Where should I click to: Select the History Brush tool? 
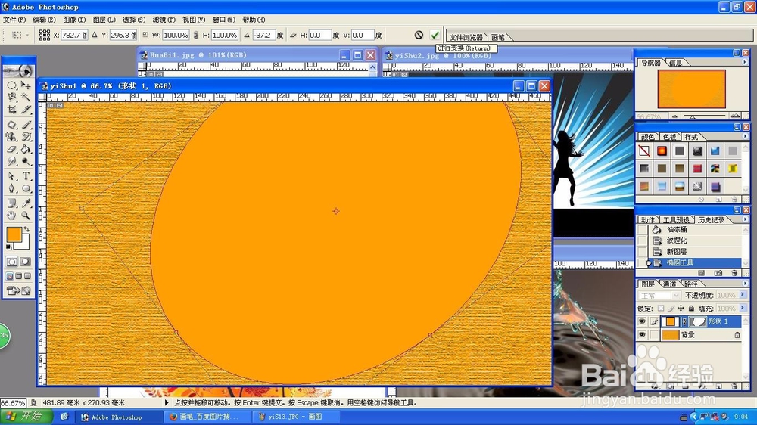pyautogui.click(x=26, y=137)
